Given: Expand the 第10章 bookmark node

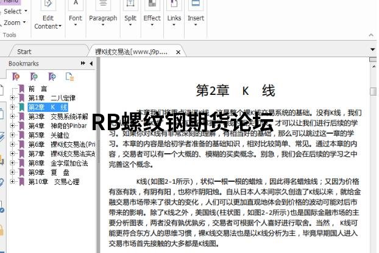Looking at the screenshot, I should [12, 182].
